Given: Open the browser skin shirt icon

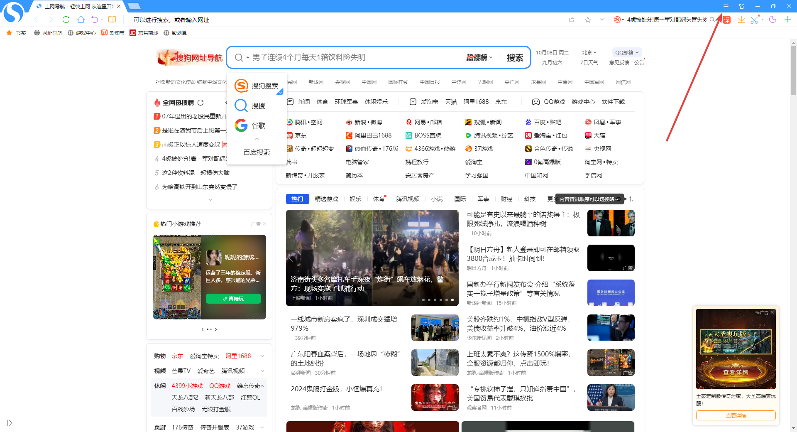Looking at the screenshot, I should tap(742, 6).
